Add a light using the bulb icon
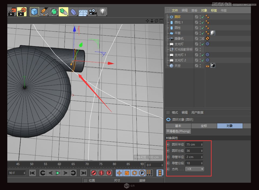The image size is (259, 190). click(102, 11)
